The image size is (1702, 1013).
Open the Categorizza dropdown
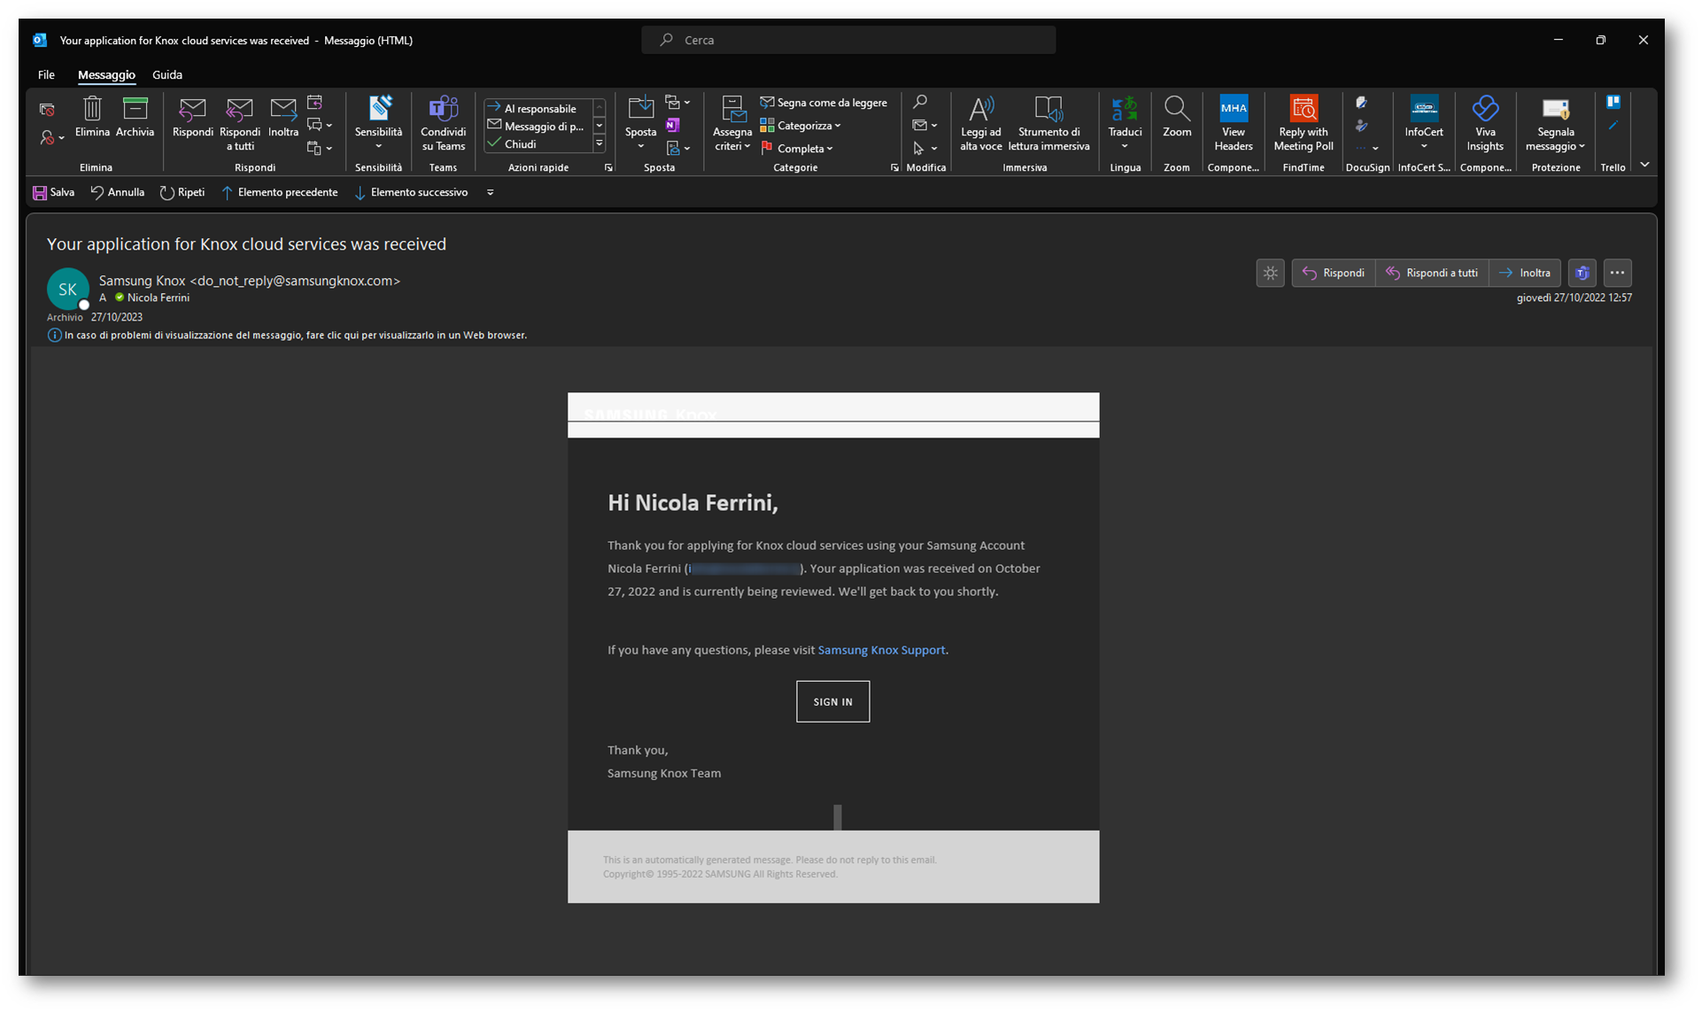(x=801, y=126)
